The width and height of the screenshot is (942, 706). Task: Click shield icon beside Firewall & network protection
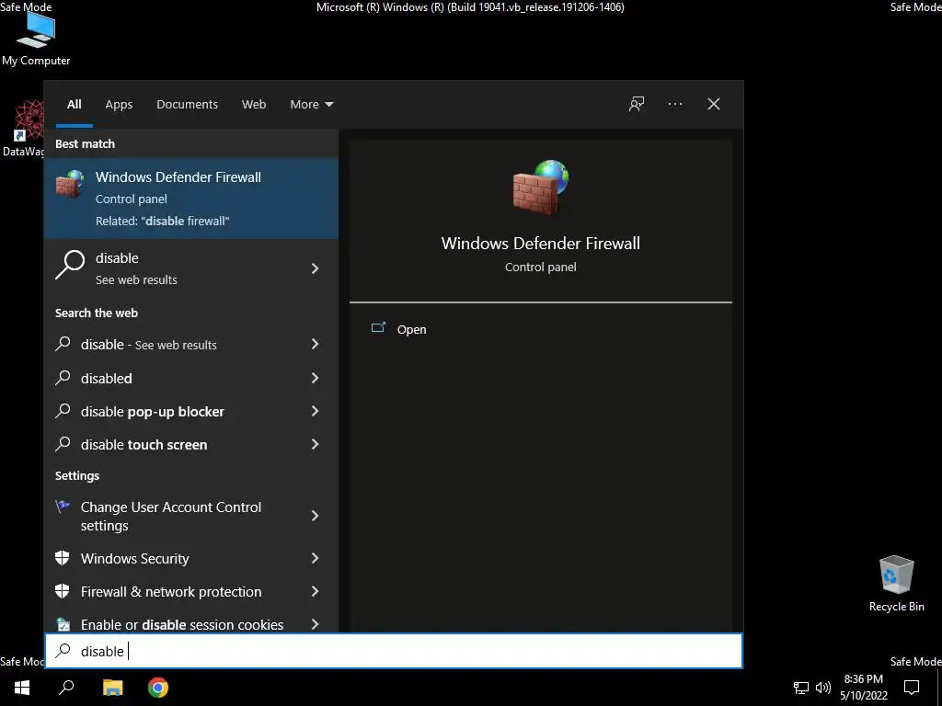pyautogui.click(x=63, y=591)
